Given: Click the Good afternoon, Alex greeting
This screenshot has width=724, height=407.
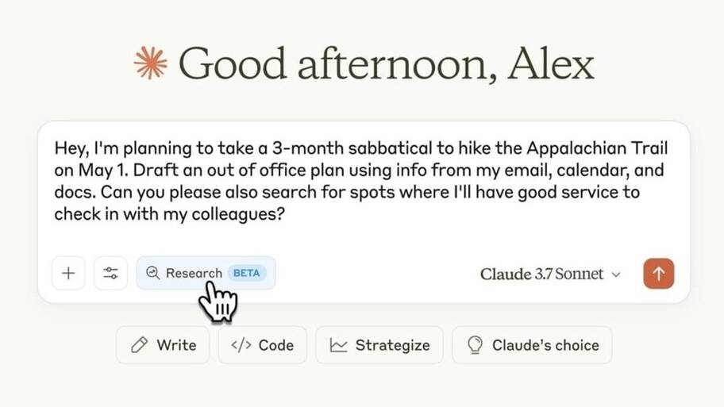Looking at the screenshot, I should pyautogui.click(x=386, y=64).
